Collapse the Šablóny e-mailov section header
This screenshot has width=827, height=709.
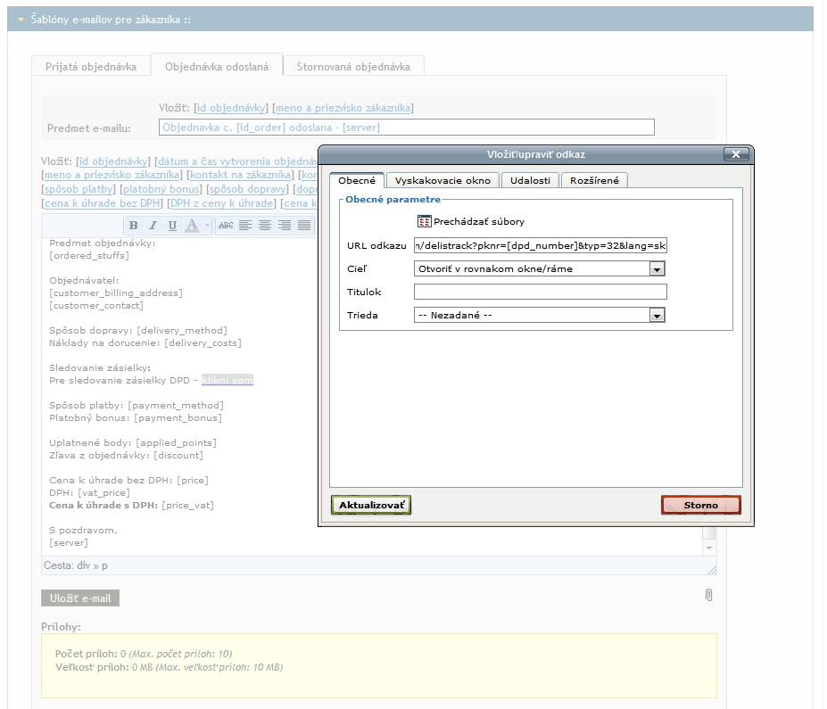click(21, 19)
